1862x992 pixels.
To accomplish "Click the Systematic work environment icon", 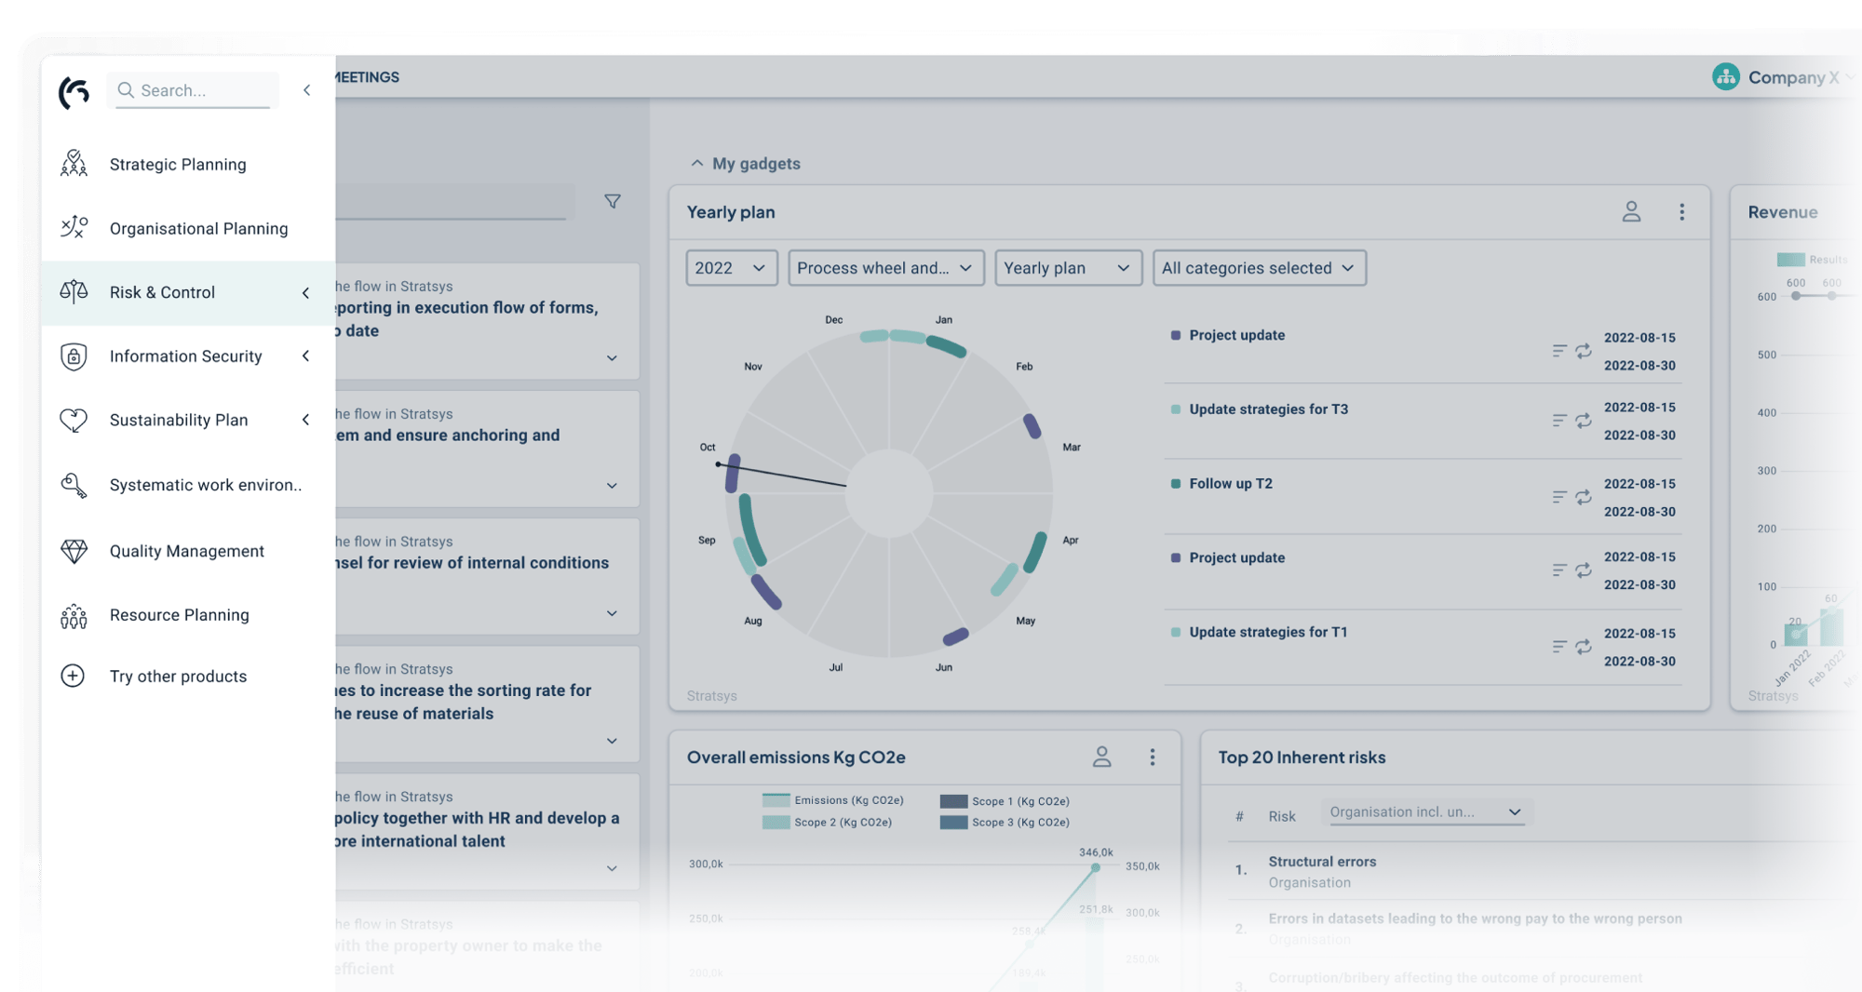I will pyautogui.click(x=74, y=485).
